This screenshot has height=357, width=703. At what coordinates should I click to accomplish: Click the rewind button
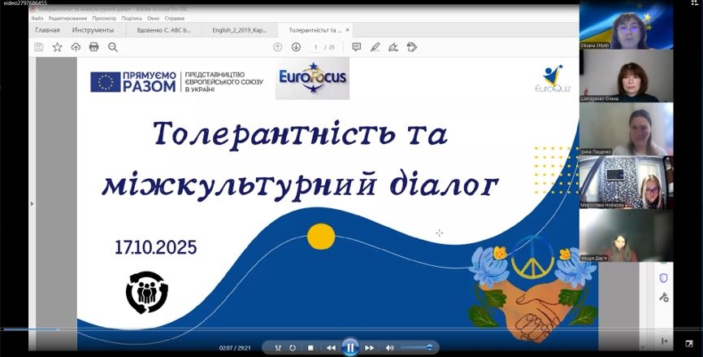pos(331,348)
